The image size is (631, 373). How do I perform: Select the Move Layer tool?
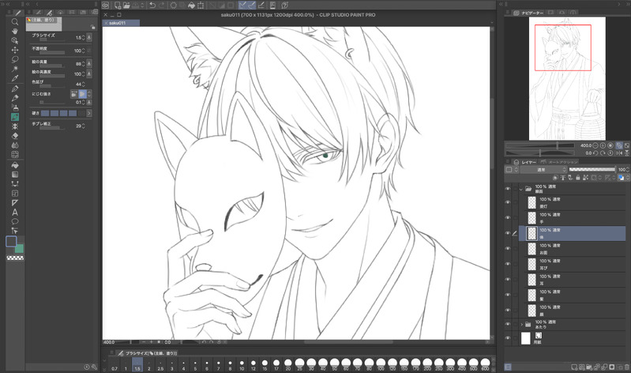pyautogui.click(x=15, y=50)
